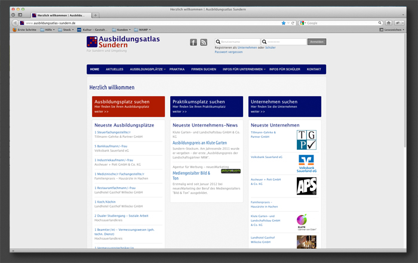Open the Praktikumsplatz suchen box
This screenshot has width=418, height=263.
207,107
